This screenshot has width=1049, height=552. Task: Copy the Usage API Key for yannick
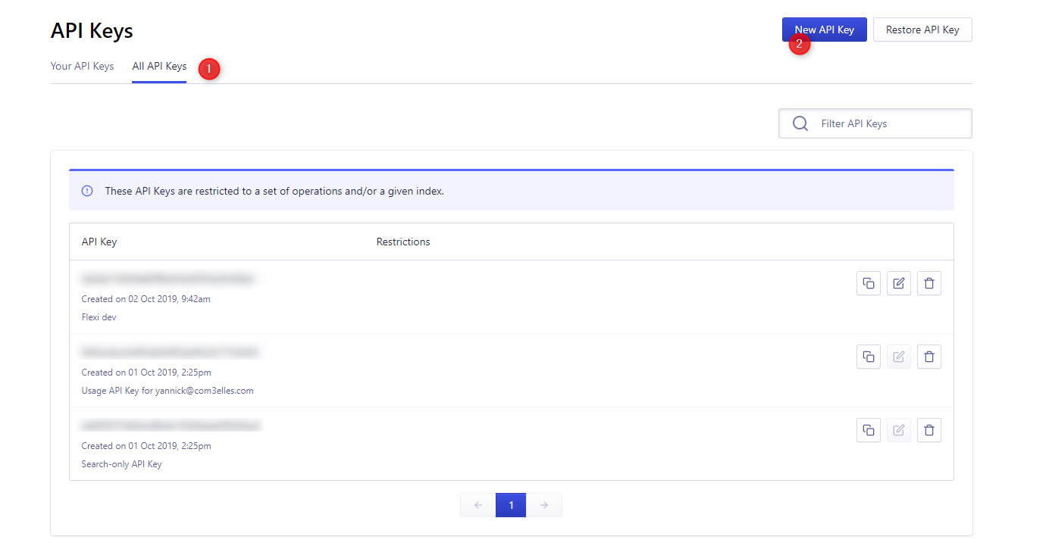tap(869, 357)
